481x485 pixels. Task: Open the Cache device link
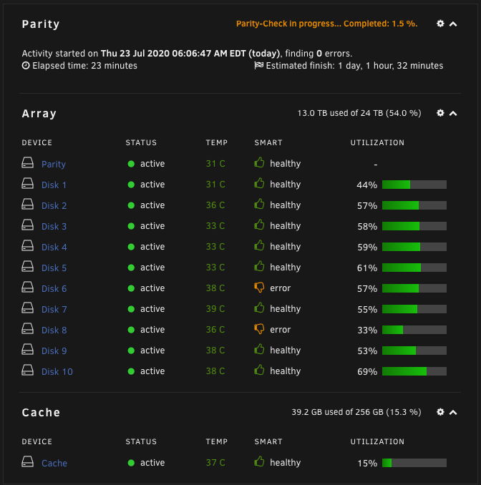tap(54, 463)
